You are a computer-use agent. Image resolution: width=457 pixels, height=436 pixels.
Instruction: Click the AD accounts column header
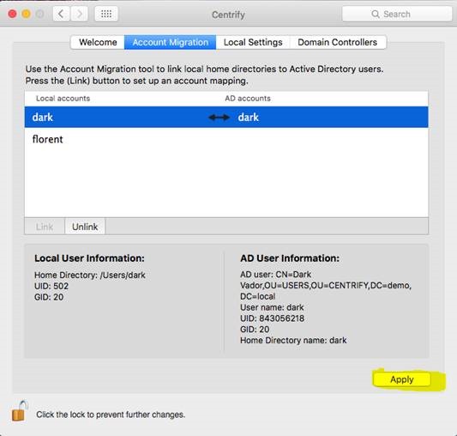(248, 99)
